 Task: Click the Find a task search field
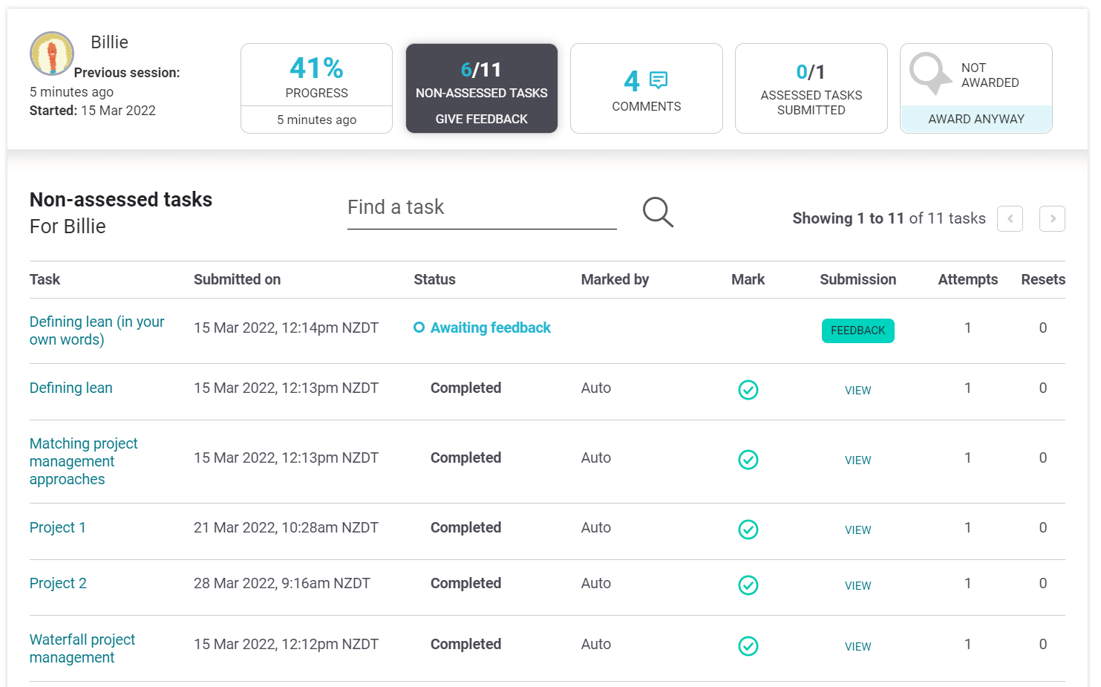(x=481, y=208)
